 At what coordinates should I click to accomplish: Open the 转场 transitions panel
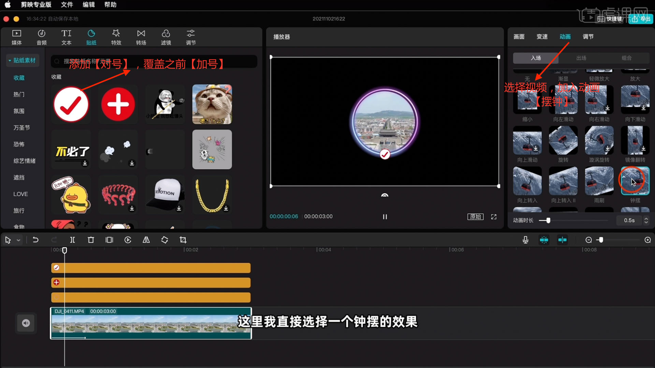[x=141, y=37]
